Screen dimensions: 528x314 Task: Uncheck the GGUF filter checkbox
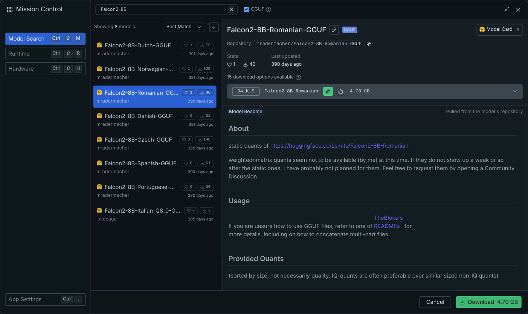[x=246, y=9]
